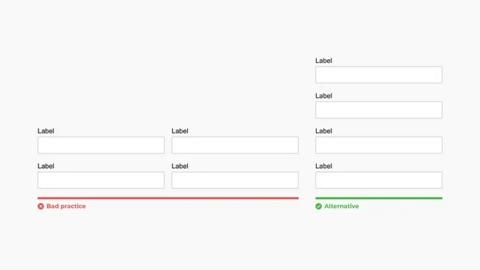The width and height of the screenshot is (480, 270).
Task: Focus the last input in the single-column form
Action: tap(379, 180)
